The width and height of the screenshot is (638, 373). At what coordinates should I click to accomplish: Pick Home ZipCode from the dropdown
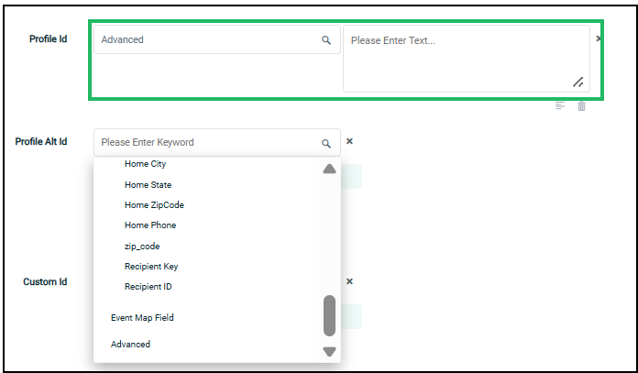(154, 205)
